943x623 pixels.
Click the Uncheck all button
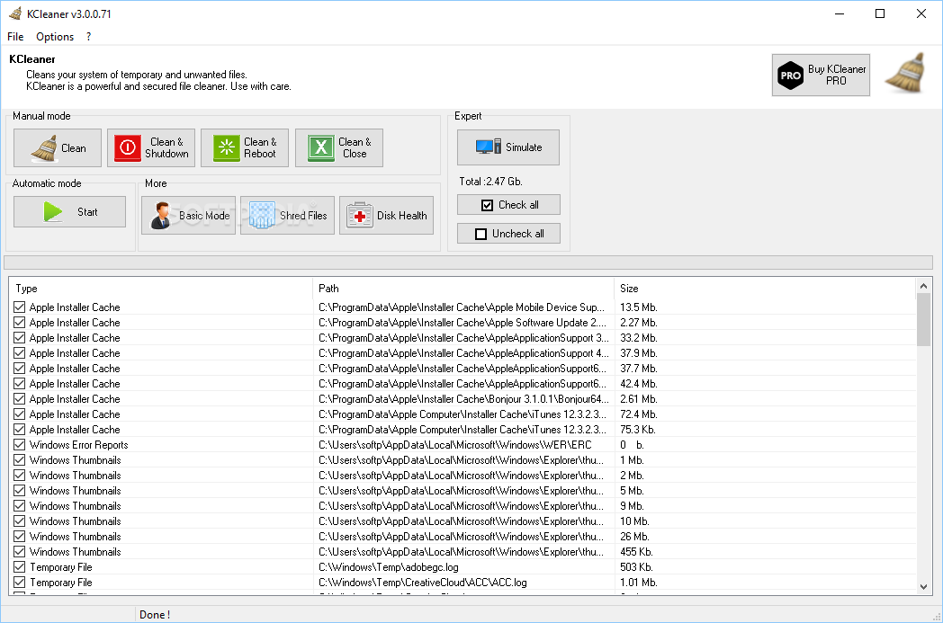coord(508,234)
